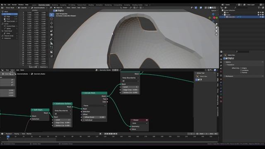265x149 pixels.
Task: Switch to the Layout workspace tab
Action: point(34,5)
